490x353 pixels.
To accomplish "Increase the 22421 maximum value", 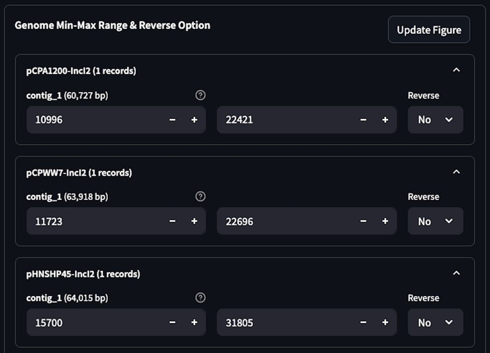I will click(x=385, y=120).
